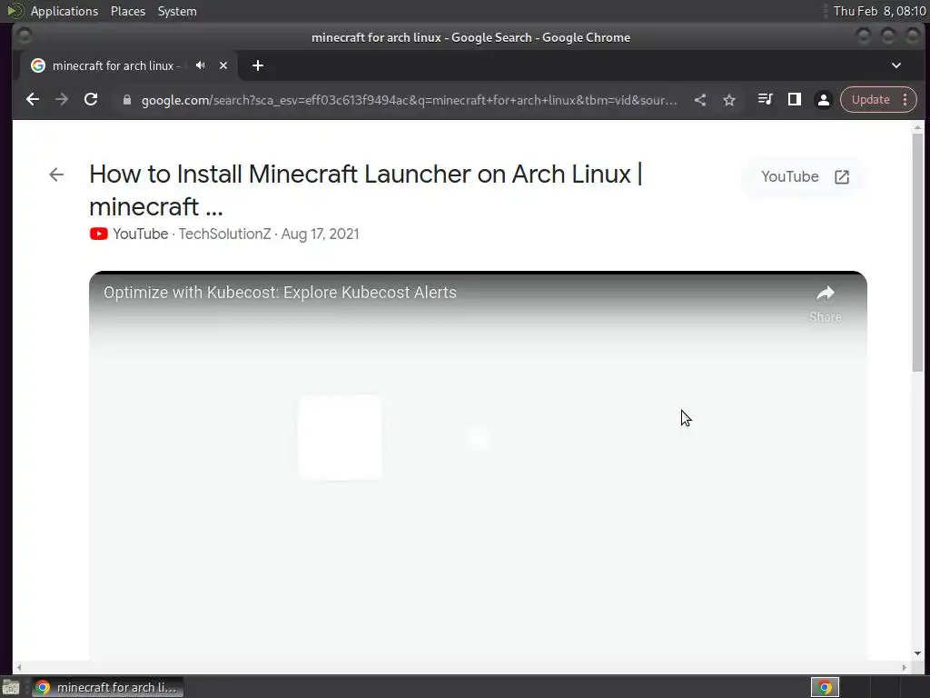
Task: Bookmark this page with the star
Action: [729, 100]
